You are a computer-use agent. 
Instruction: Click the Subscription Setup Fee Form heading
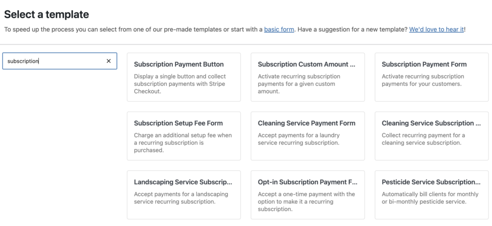tap(178, 123)
